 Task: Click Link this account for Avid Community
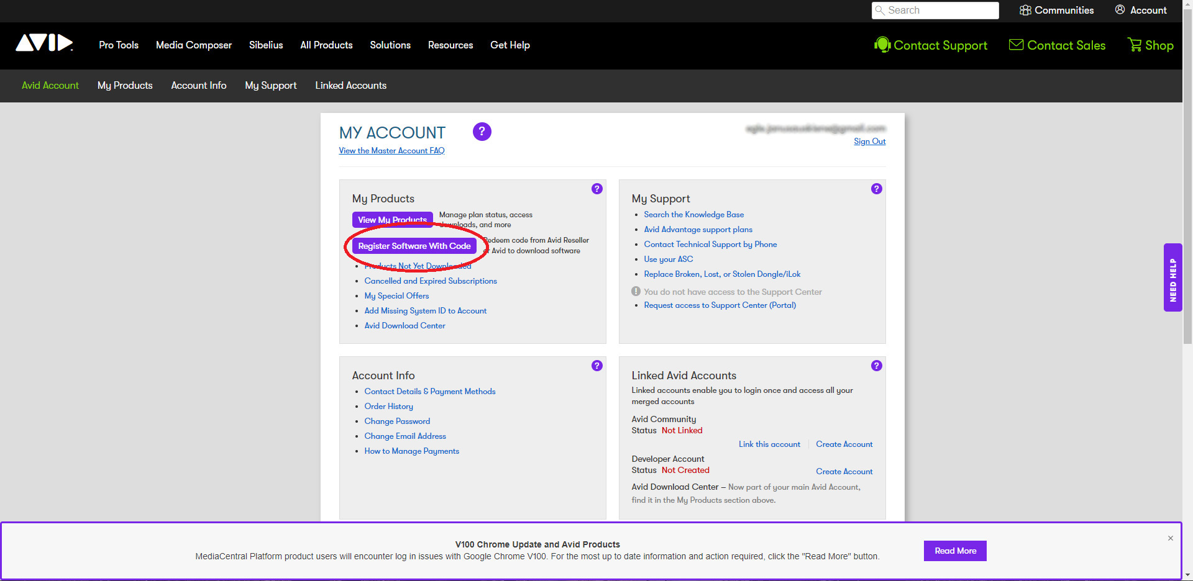pyautogui.click(x=769, y=444)
